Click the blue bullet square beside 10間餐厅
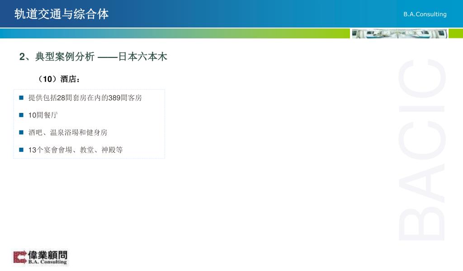Viewport: 463px width, 271px height. tap(21, 115)
